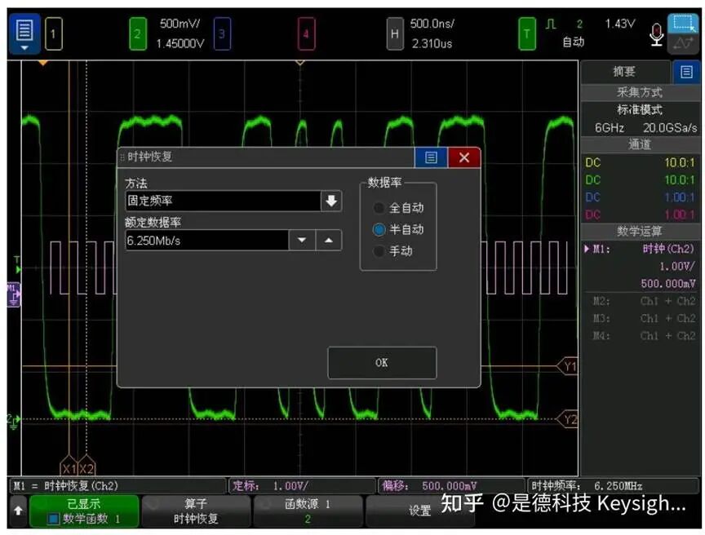Click the 定标 1.00V/ scale field
Viewport: 705px width, 535px height.
point(302,486)
